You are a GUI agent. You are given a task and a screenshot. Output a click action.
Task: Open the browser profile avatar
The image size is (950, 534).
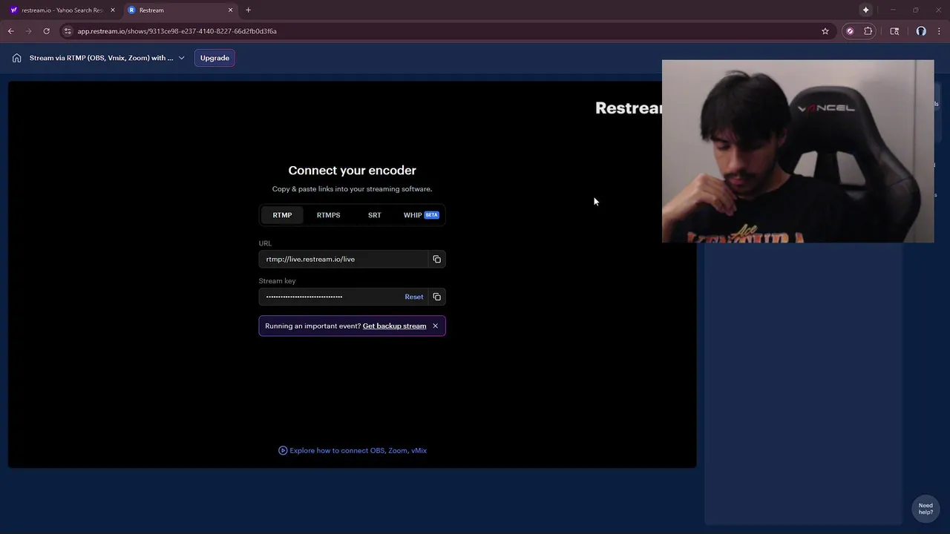921,31
